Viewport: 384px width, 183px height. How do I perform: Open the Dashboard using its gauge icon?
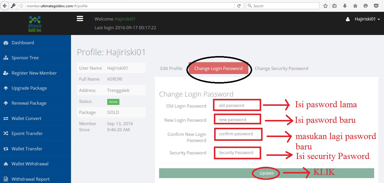point(6,42)
